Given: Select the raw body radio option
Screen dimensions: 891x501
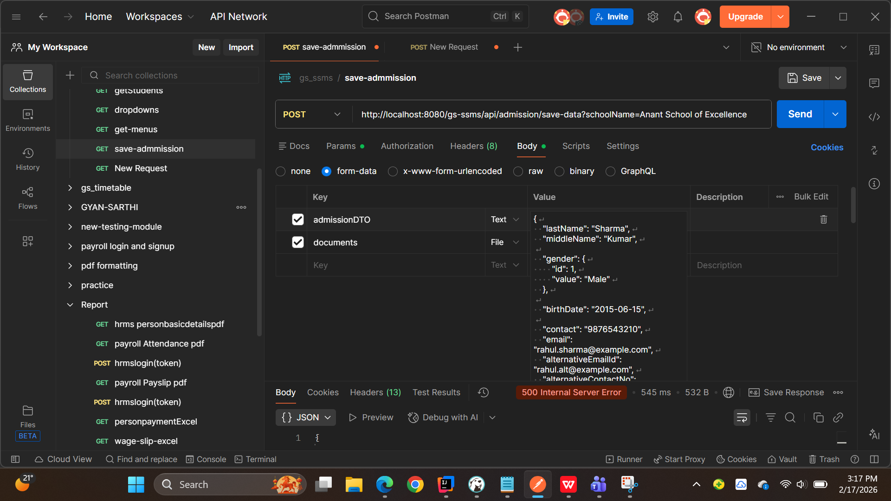Looking at the screenshot, I should pyautogui.click(x=518, y=171).
